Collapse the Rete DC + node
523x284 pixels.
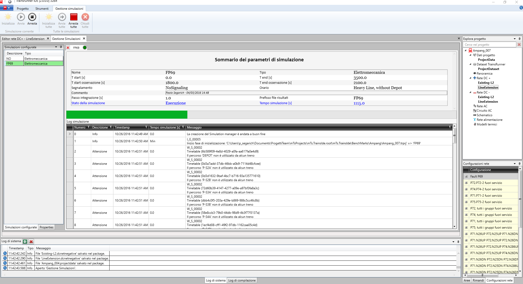coord(470,78)
